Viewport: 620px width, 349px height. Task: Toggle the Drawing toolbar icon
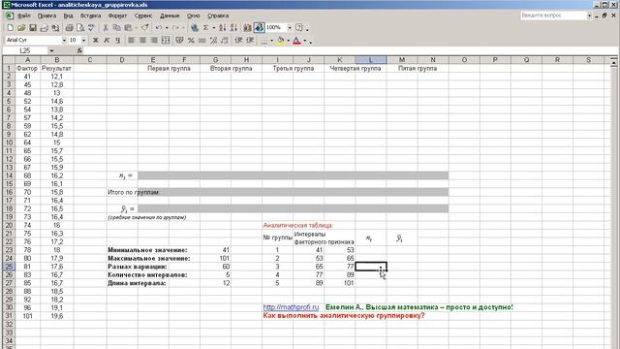pyautogui.click(x=259, y=28)
